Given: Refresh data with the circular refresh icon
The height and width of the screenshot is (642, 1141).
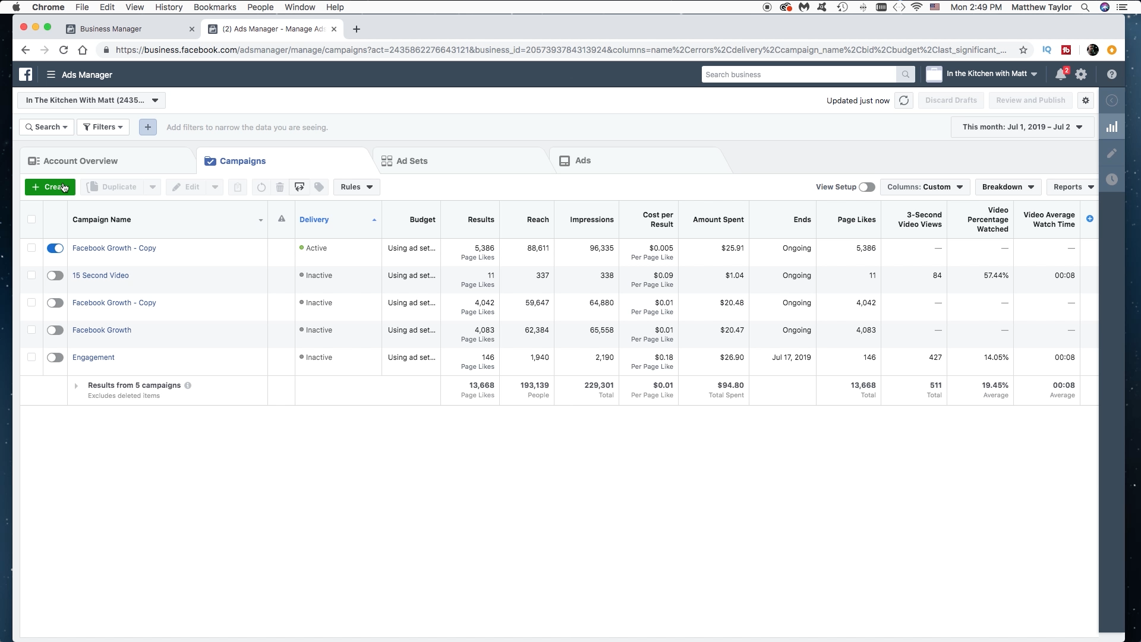Looking at the screenshot, I should (904, 100).
